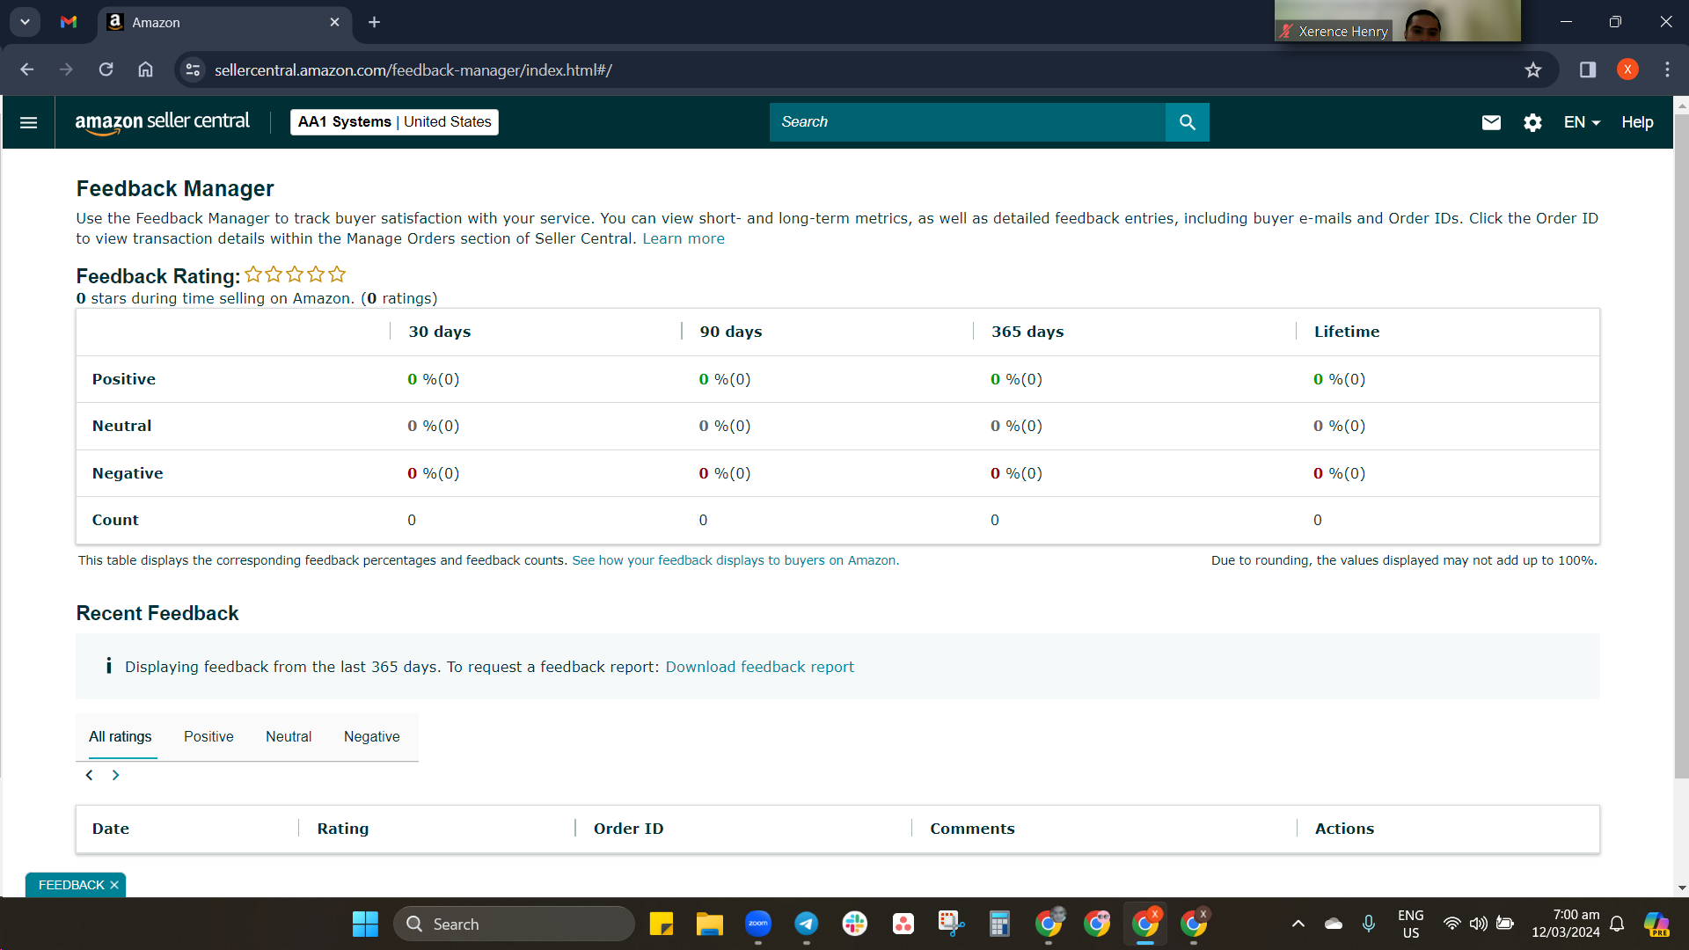Screen dimensions: 1689x950
Task: Open File Explorer from the taskbar
Action: coord(710,924)
